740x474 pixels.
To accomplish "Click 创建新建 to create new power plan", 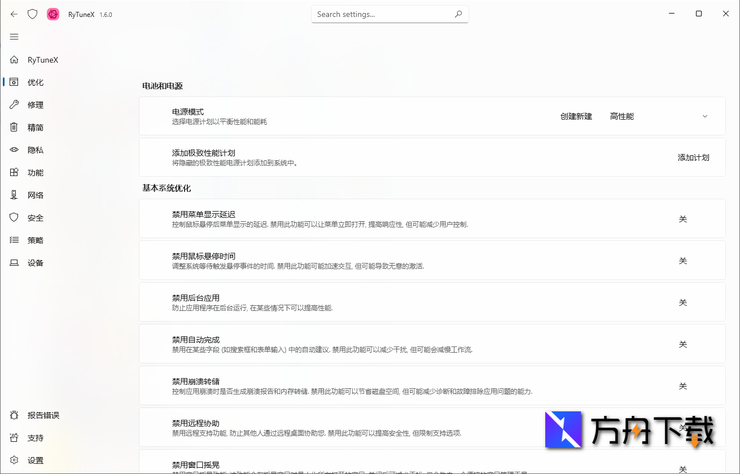I will (x=576, y=116).
